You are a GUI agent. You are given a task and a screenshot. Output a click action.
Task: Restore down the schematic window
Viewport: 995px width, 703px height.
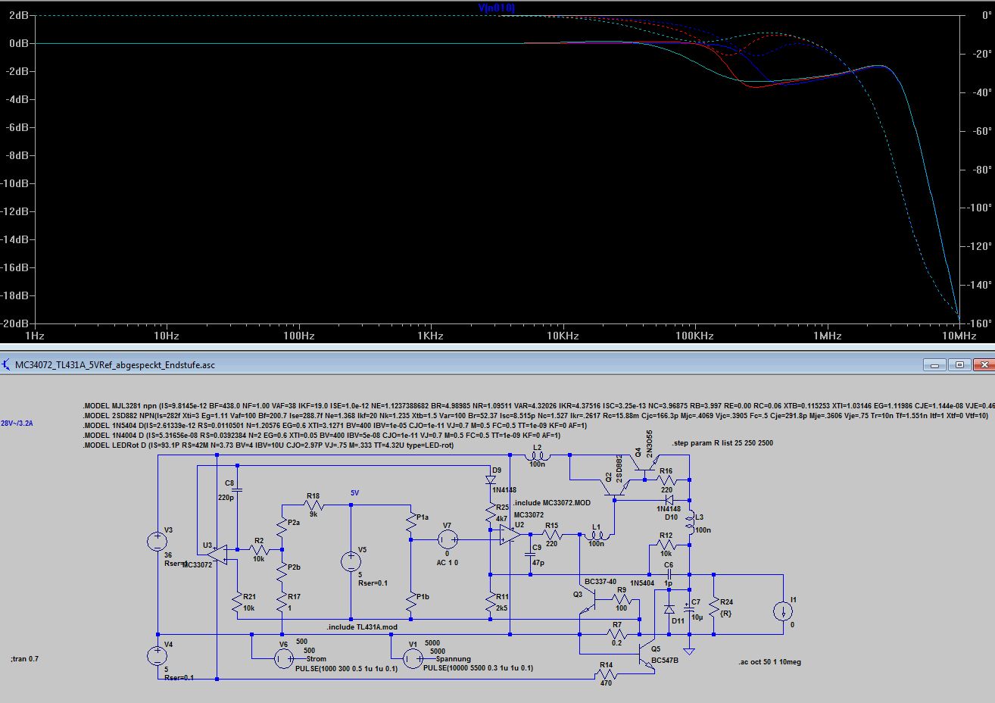pyautogui.click(x=959, y=365)
